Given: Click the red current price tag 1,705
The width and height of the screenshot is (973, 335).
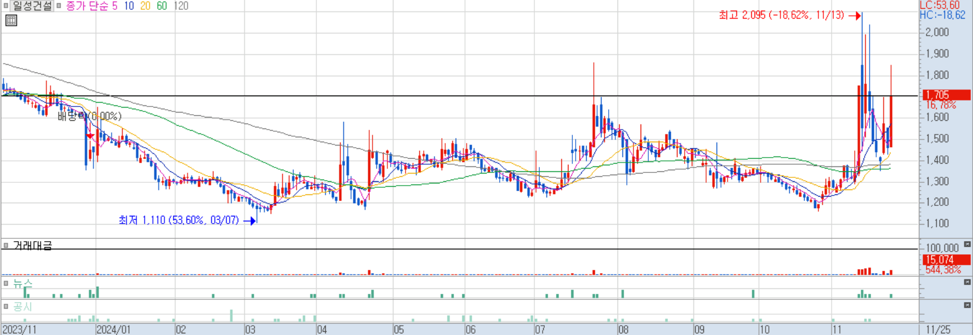Looking at the screenshot, I should [946, 95].
